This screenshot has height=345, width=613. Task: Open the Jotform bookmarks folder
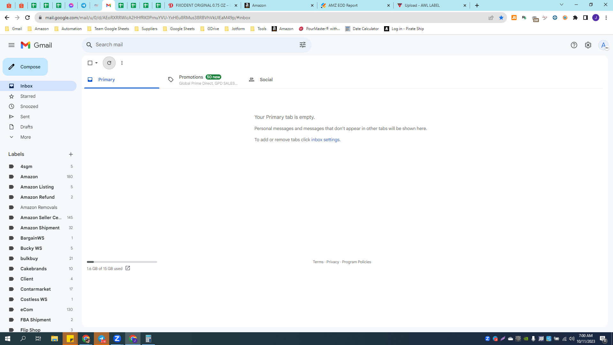click(x=235, y=29)
